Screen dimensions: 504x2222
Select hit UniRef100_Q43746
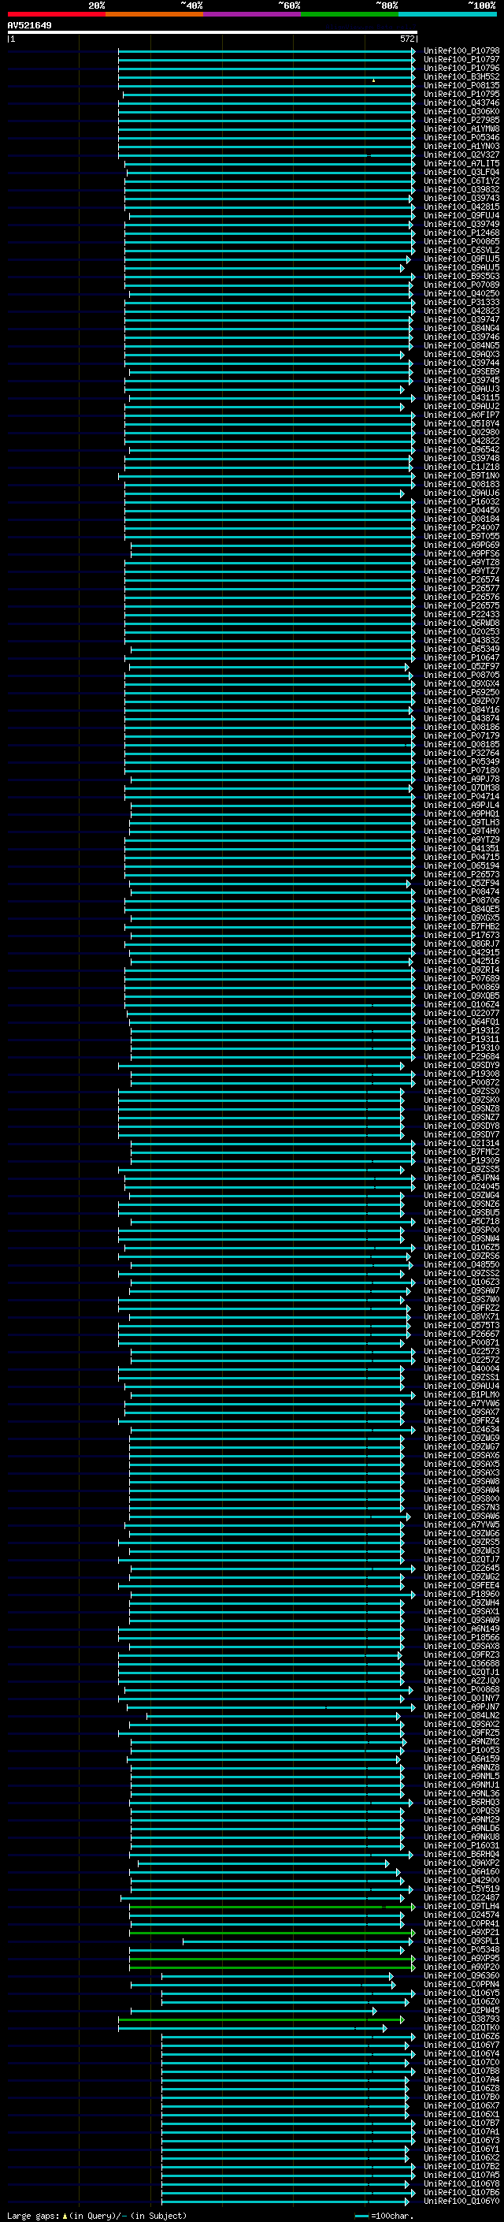461,102
